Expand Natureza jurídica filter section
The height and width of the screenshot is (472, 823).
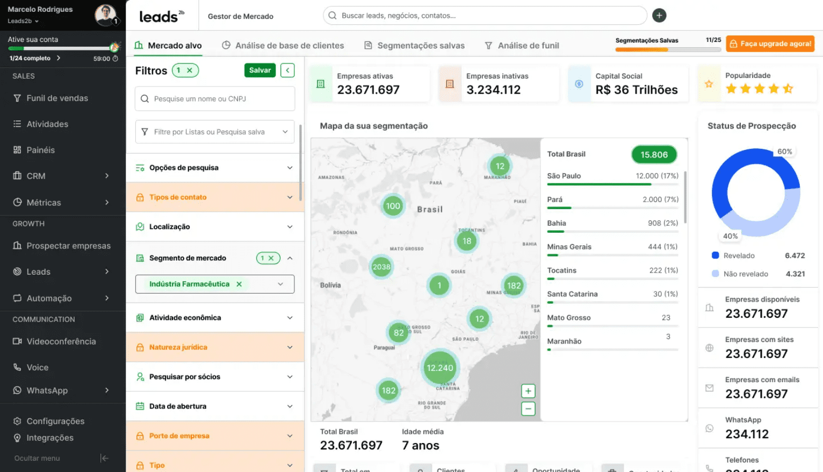tap(290, 347)
